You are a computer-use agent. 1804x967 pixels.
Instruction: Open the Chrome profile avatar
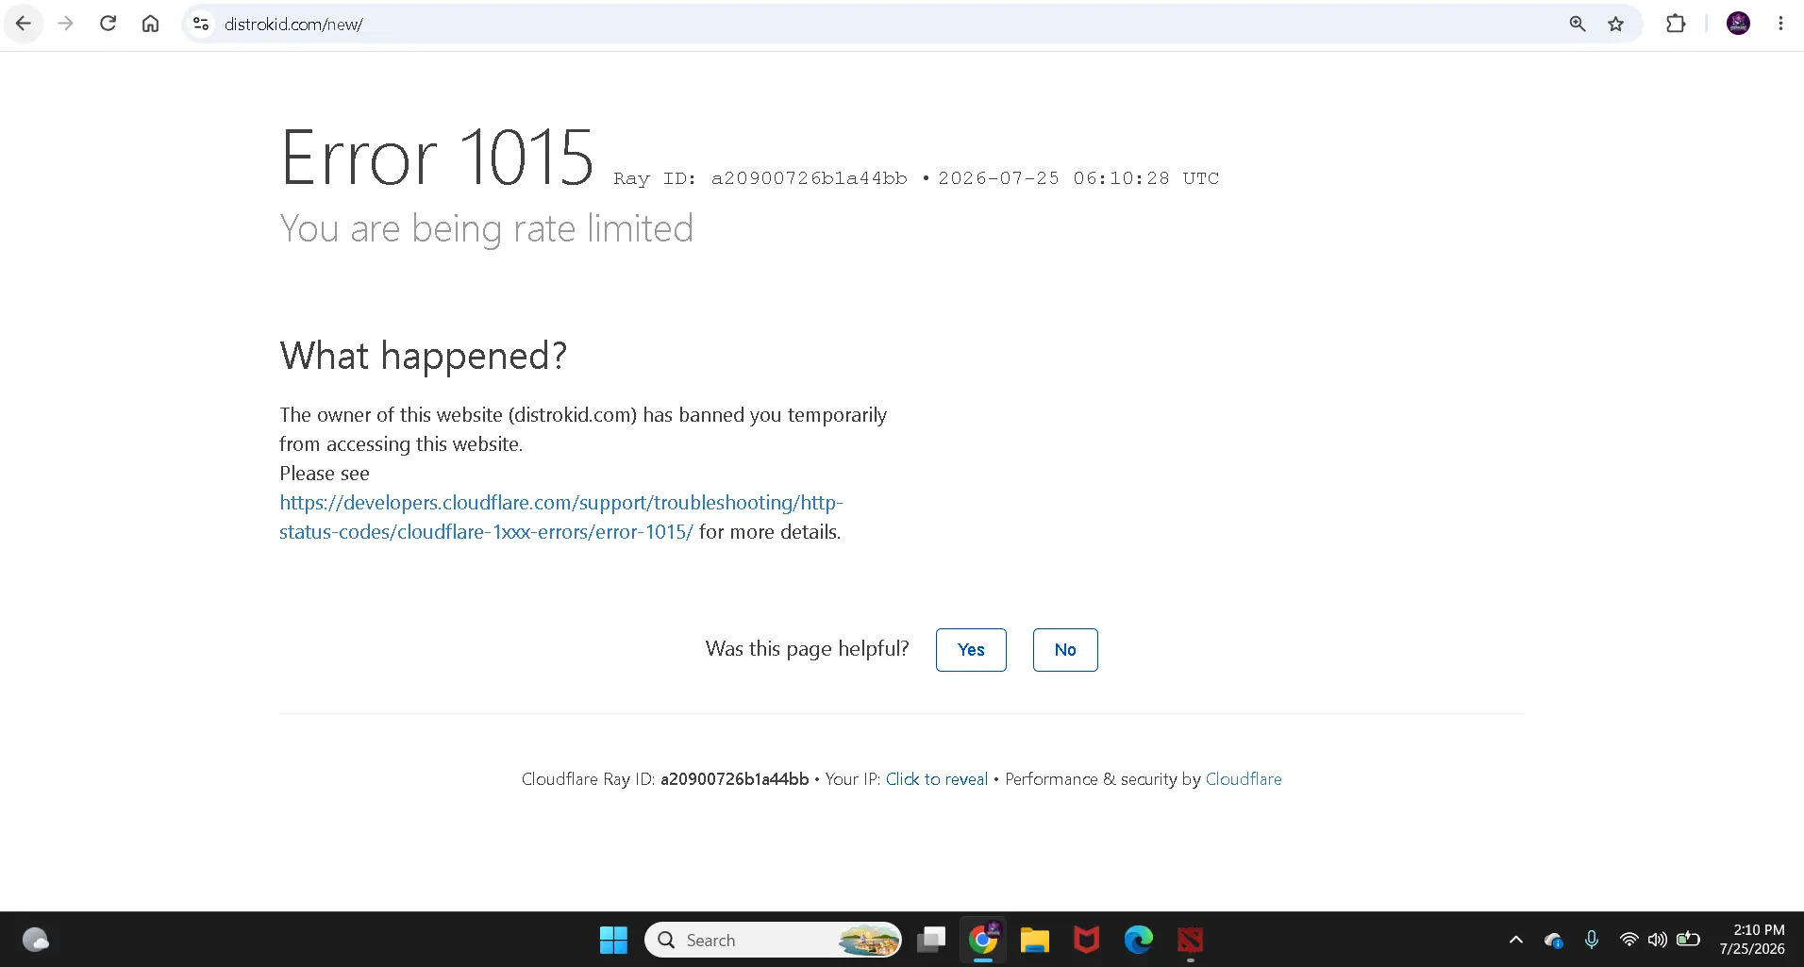pos(1738,24)
